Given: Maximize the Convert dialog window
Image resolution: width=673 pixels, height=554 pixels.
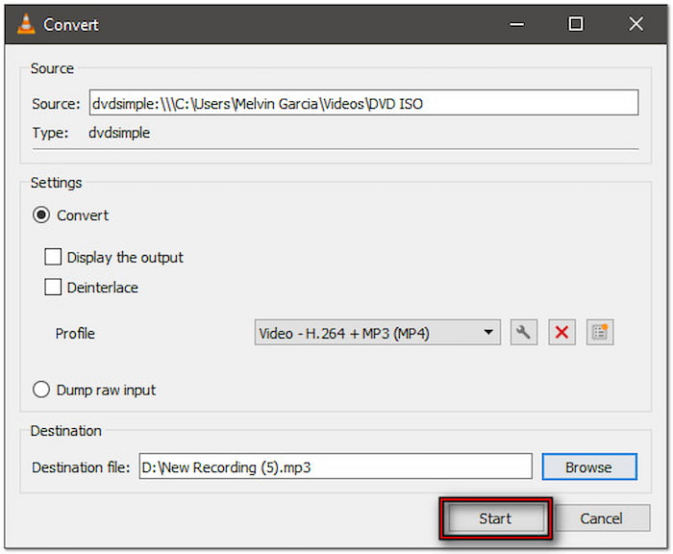Looking at the screenshot, I should 575,24.
